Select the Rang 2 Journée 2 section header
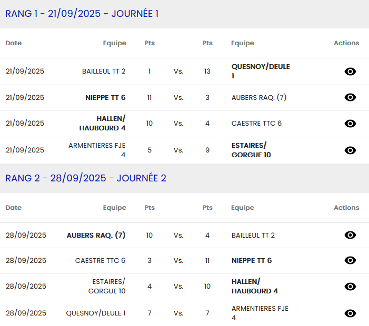Image resolution: width=369 pixels, height=326 pixels. pyautogui.click(x=86, y=178)
